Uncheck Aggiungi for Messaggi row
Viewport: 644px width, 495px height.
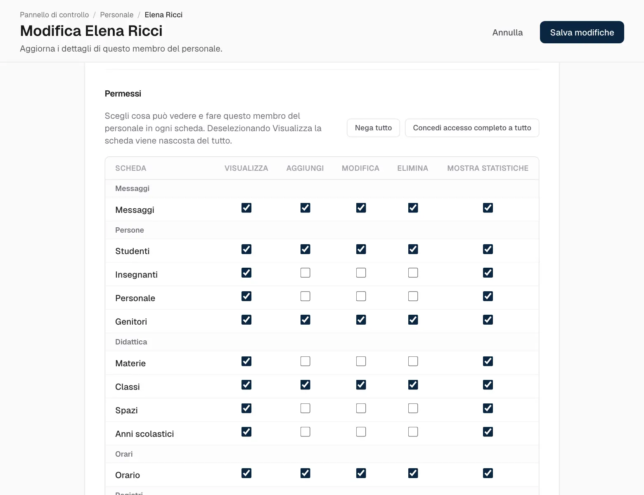pyautogui.click(x=305, y=208)
